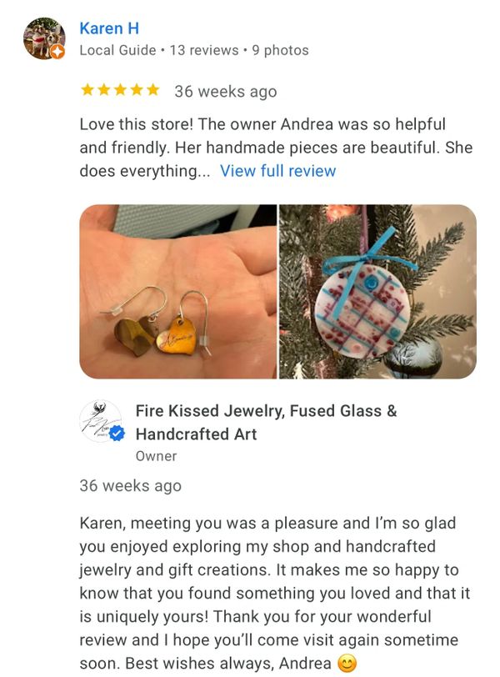Image resolution: width=500 pixels, height=677 pixels.
Task: Click the orange Local Guide badge on avatar
Action: (x=57, y=52)
